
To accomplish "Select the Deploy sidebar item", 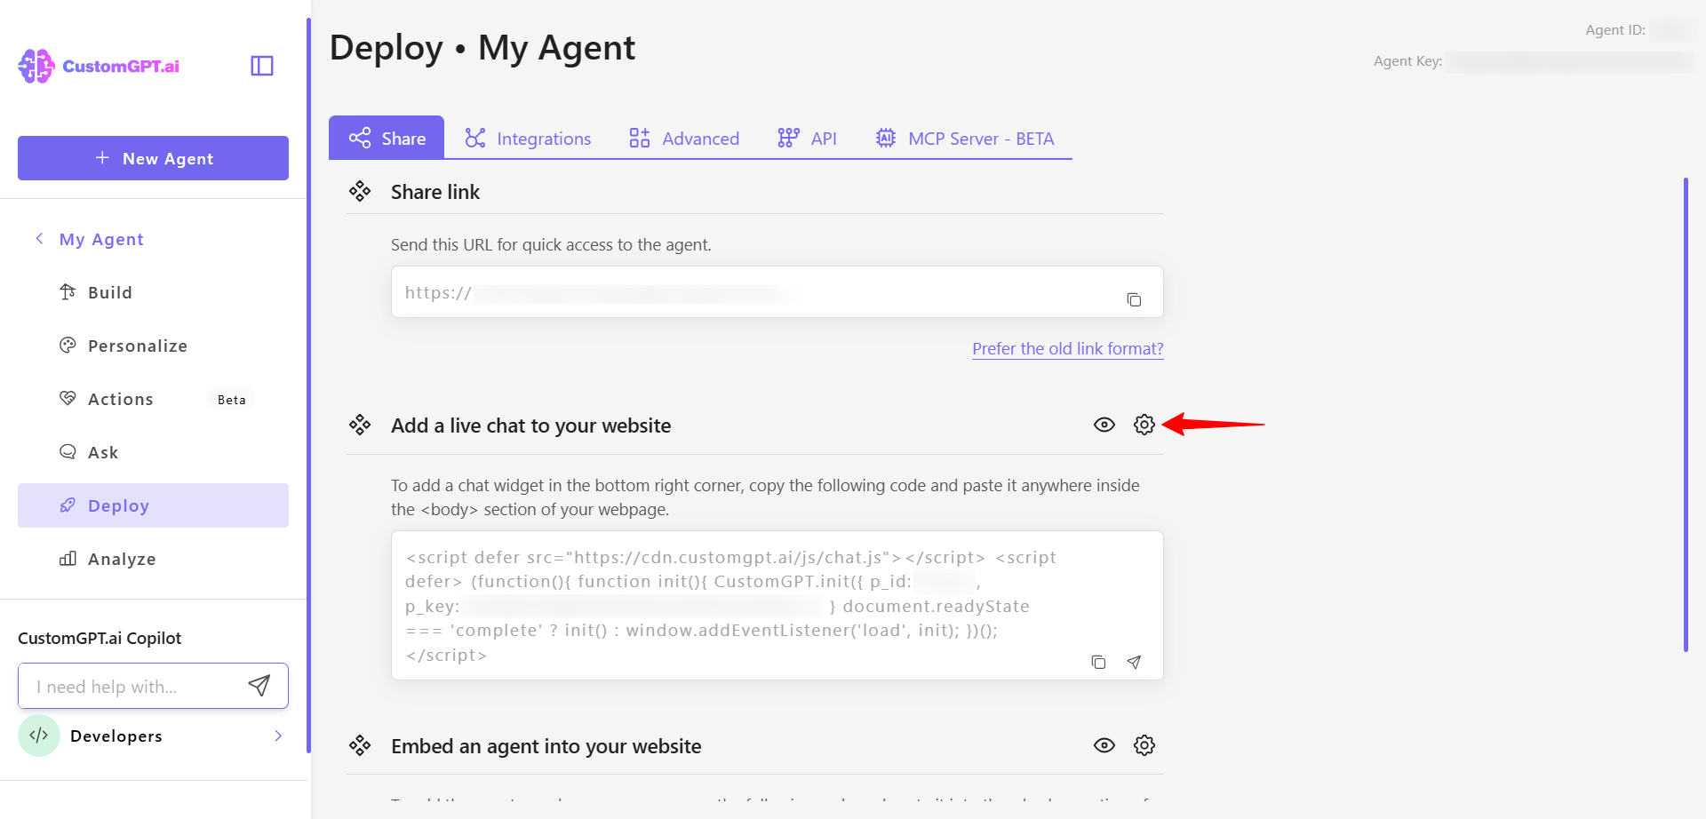I will (x=153, y=505).
